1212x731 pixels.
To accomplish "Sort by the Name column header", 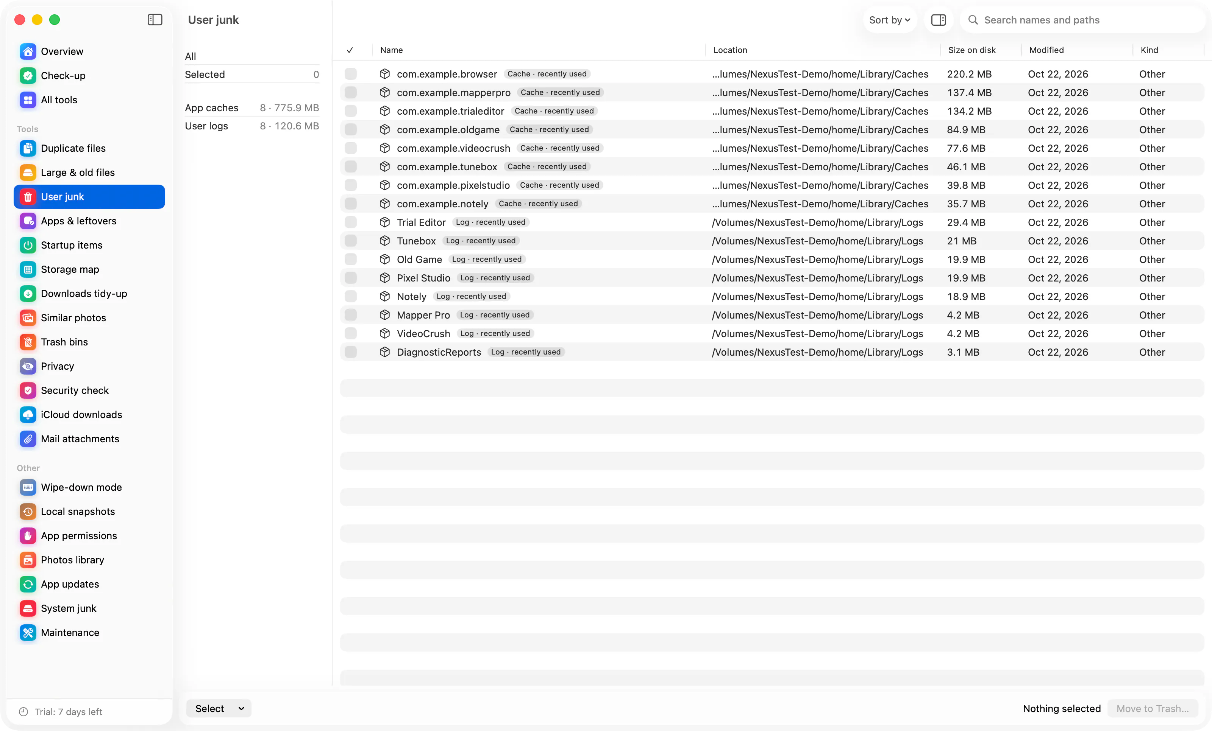I will click(392, 50).
